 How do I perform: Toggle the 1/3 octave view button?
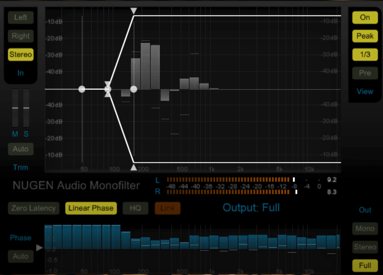[x=365, y=54]
